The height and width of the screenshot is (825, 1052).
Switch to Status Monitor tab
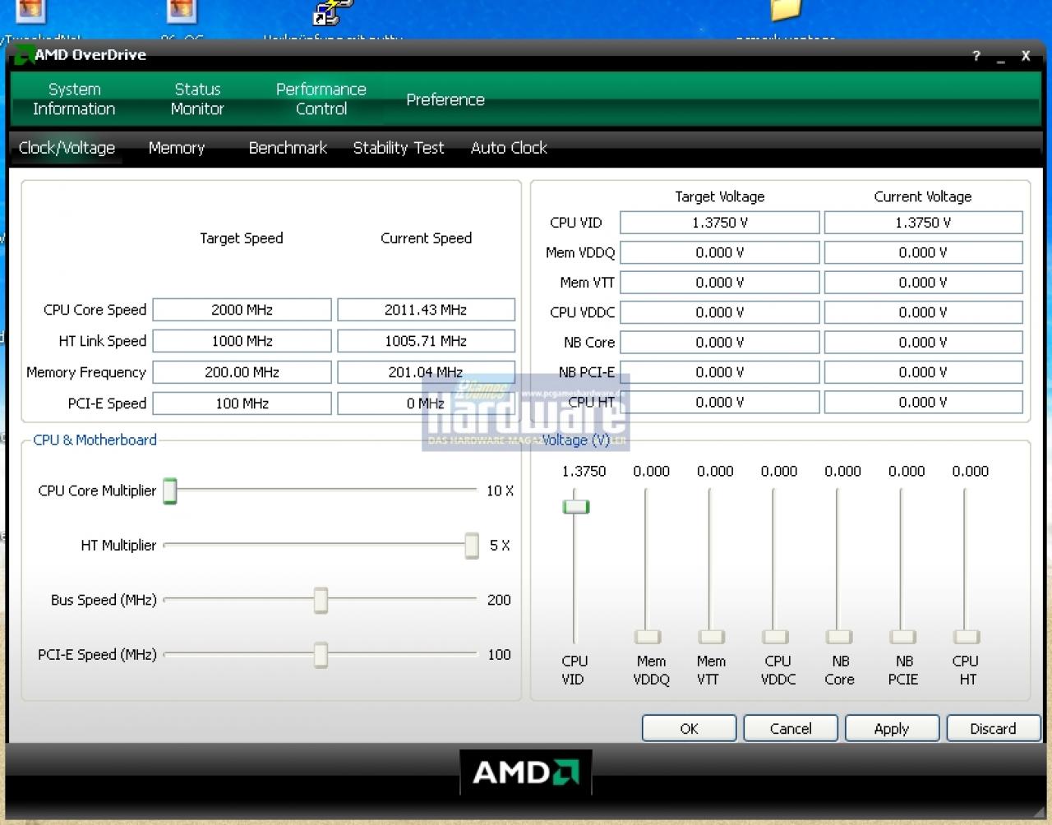(197, 99)
